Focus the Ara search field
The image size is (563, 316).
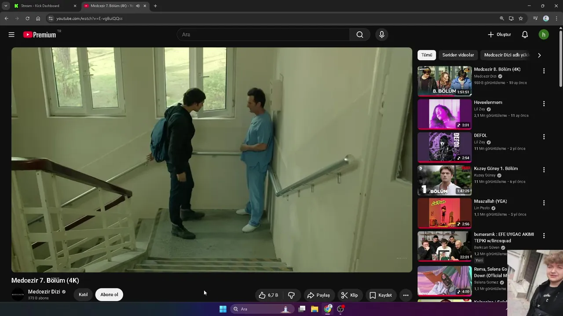point(263,35)
